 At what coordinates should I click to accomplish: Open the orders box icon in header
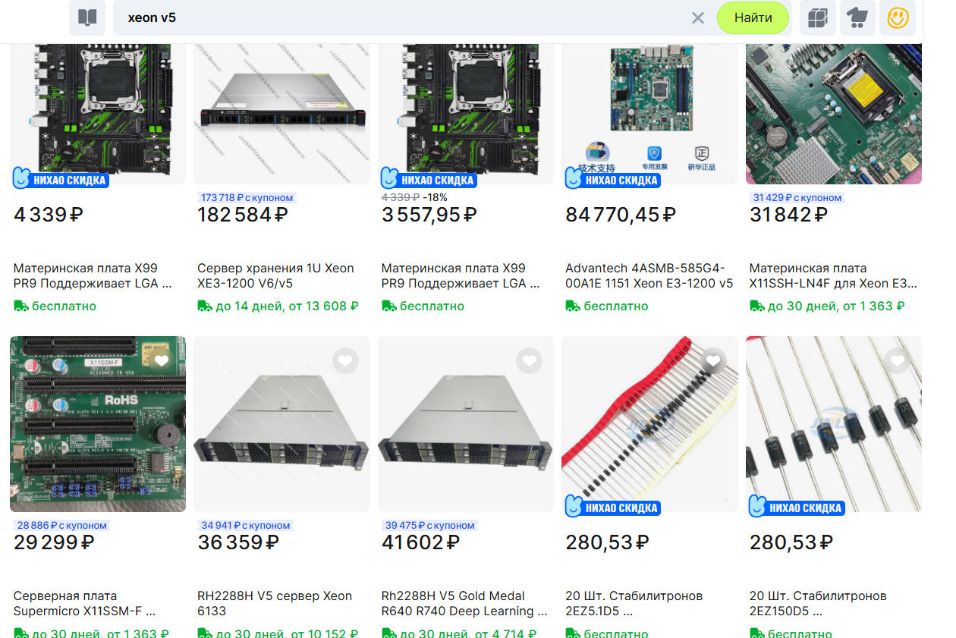coord(818,17)
